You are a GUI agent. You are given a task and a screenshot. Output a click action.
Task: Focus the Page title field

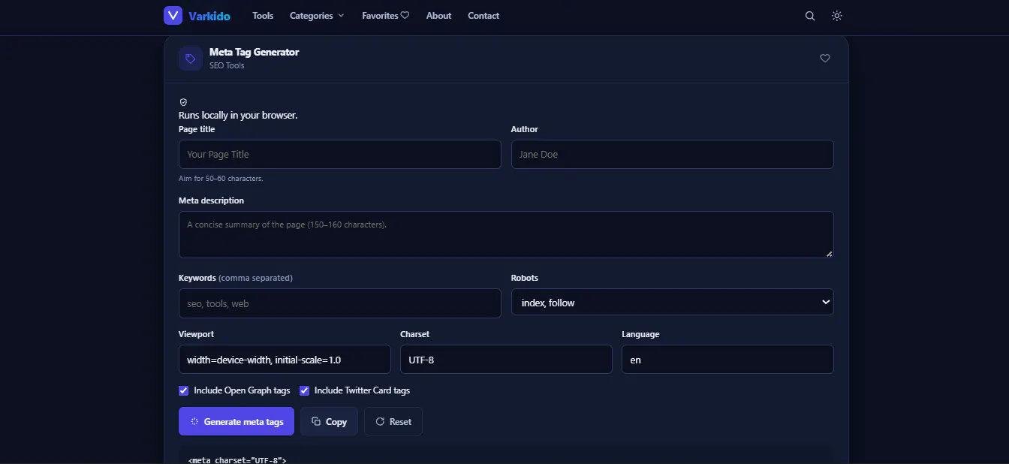point(339,154)
